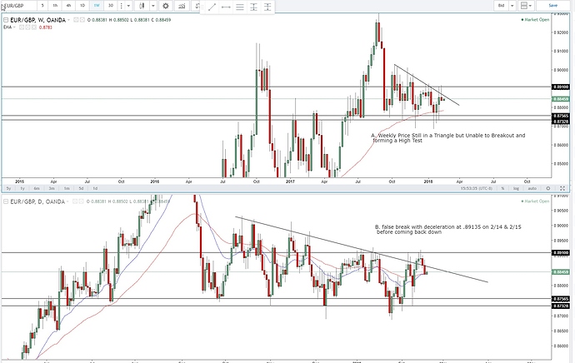Viewport: 575px width, 363px height.
Task: Click the EMA indicator settings icon
Action: click(x=27, y=27)
